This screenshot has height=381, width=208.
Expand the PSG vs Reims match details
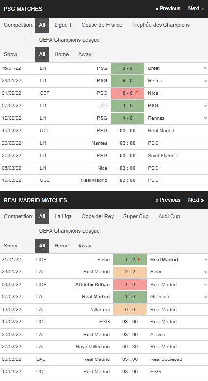(x=206, y=81)
